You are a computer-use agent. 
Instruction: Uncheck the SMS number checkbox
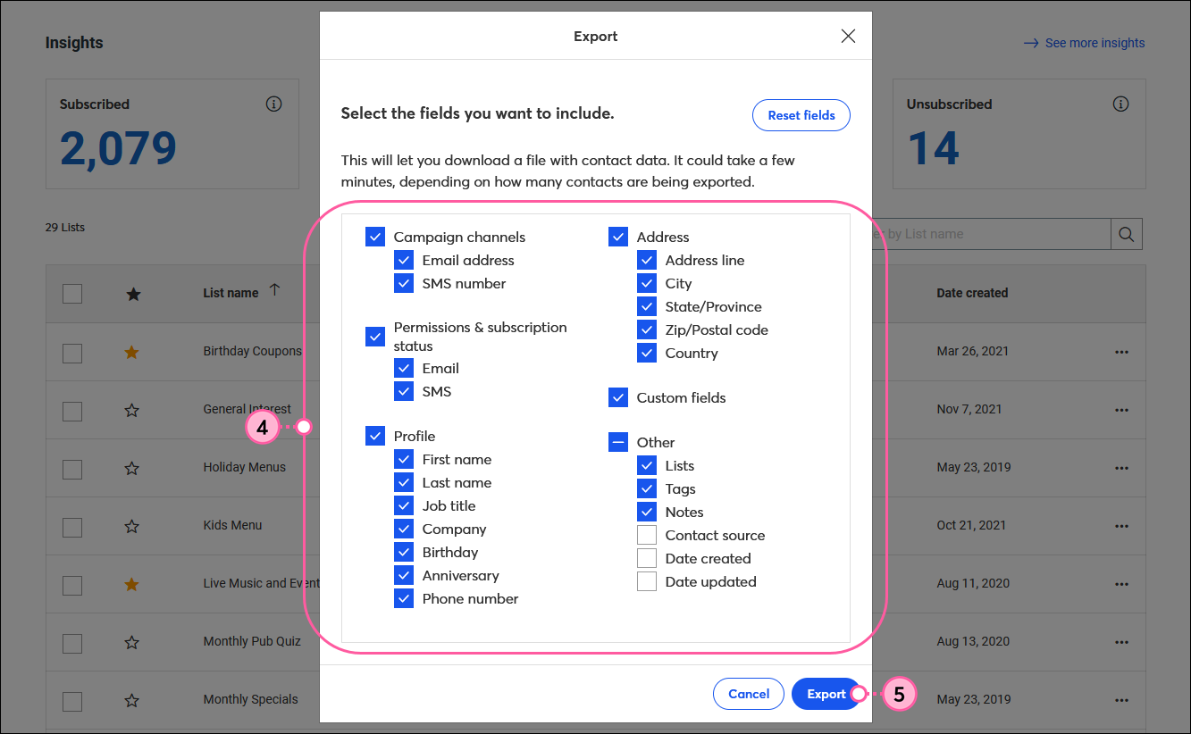click(x=404, y=284)
